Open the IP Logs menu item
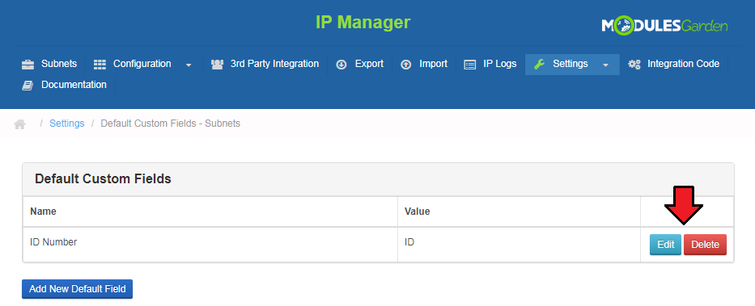The height and width of the screenshot is (306, 755). 500,64
